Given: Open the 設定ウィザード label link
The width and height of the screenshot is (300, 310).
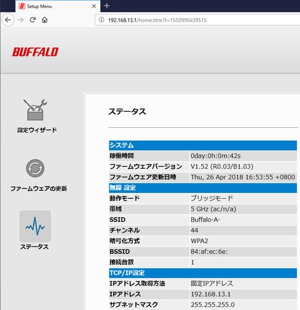Looking at the screenshot, I should (x=37, y=130).
